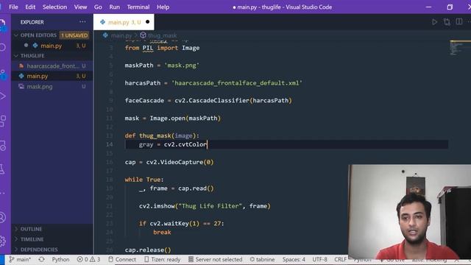Open the Help menu
The width and height of the screenshot is (471, 265).
click(163, 7)
